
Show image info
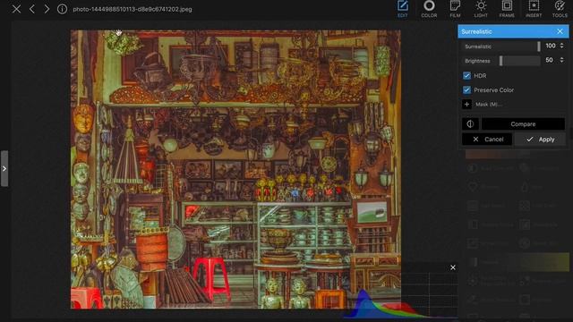(62, 9)
